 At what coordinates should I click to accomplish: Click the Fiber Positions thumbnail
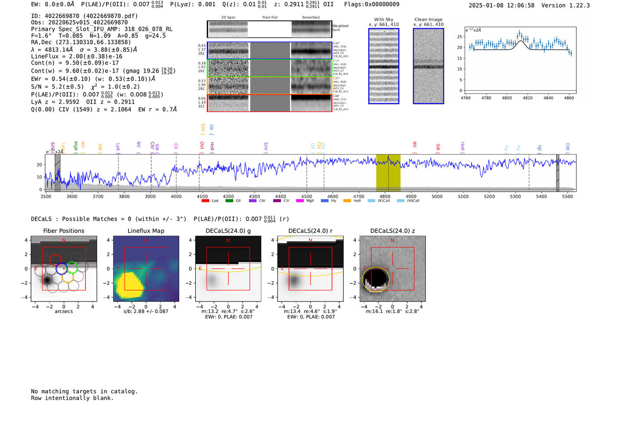pyautogui.click(x=64, y=269)
